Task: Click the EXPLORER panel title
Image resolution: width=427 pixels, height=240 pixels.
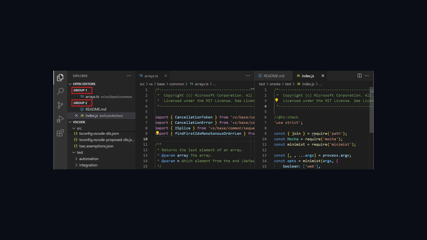Action: pyautogui.click(x=80, y=76)
